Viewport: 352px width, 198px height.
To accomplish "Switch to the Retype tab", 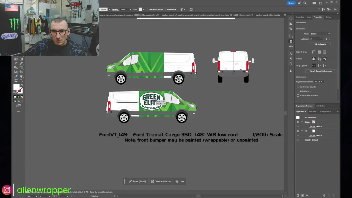I will point(329,17).
